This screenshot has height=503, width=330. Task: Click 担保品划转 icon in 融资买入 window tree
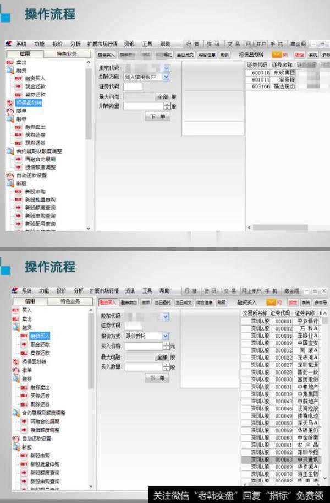(x=15, y=361)
